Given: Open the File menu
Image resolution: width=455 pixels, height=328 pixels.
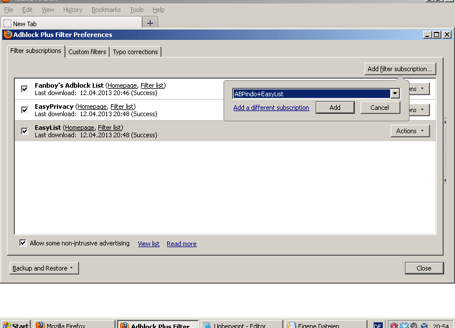Looking at the screenshot, I should pos(9,10).
